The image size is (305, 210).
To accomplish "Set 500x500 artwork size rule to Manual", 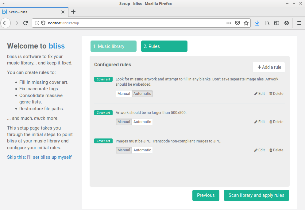I will [x=124, y=122].
